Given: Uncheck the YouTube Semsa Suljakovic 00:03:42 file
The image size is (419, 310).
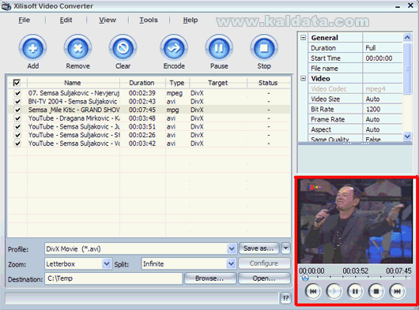Looking at the screenshot, I should pyautogui.click(x=17, y=144).
